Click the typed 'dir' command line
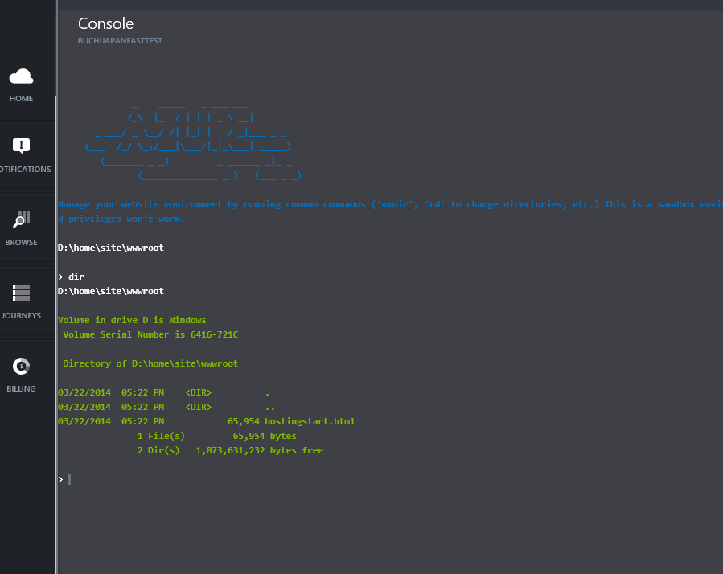Viewport: 723px width, 574px height. click(x=76, y=277)
